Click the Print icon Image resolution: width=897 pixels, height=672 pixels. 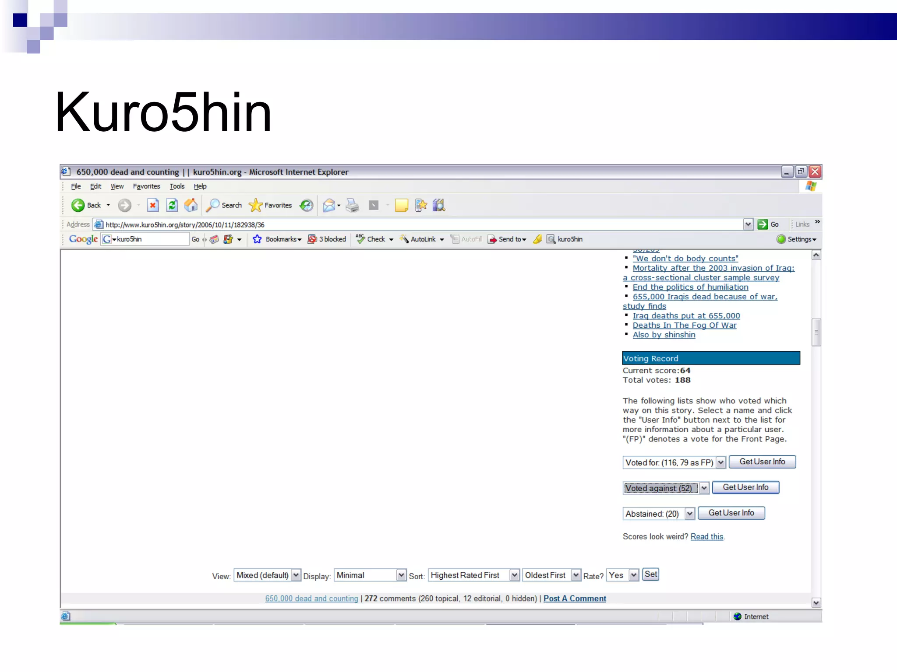(353, 205)
